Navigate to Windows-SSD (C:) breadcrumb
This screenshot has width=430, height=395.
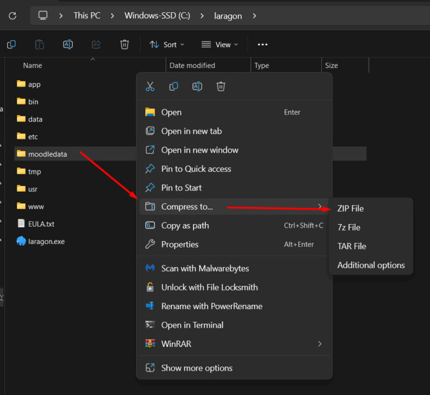(157, 16)
